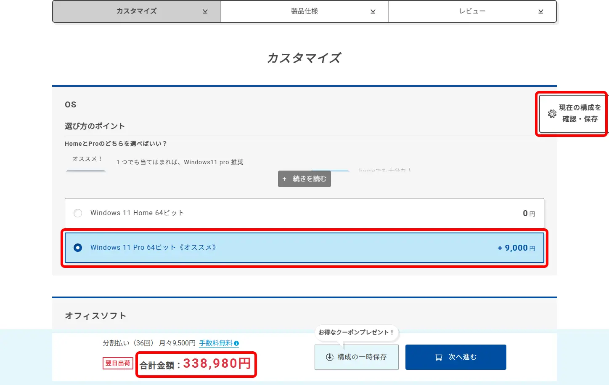Select the Windows 11 Home 64ビット radio button
Image resolution: width=609 pixels, height=385 pixels.
click(x=78, y=213)
